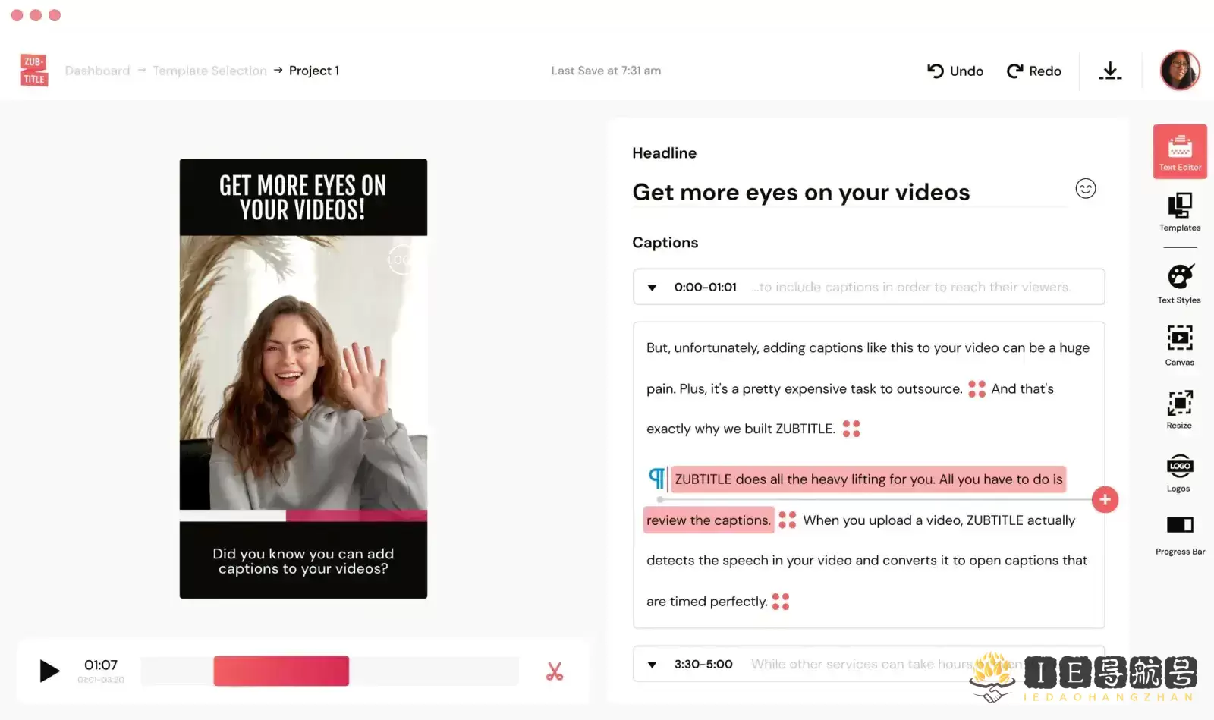
Task: Click the download icon in the header
Action: tap(1110, 71)
